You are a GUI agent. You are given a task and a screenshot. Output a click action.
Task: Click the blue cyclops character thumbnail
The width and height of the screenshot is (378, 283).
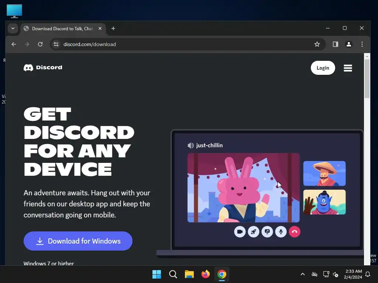[324, 202]
